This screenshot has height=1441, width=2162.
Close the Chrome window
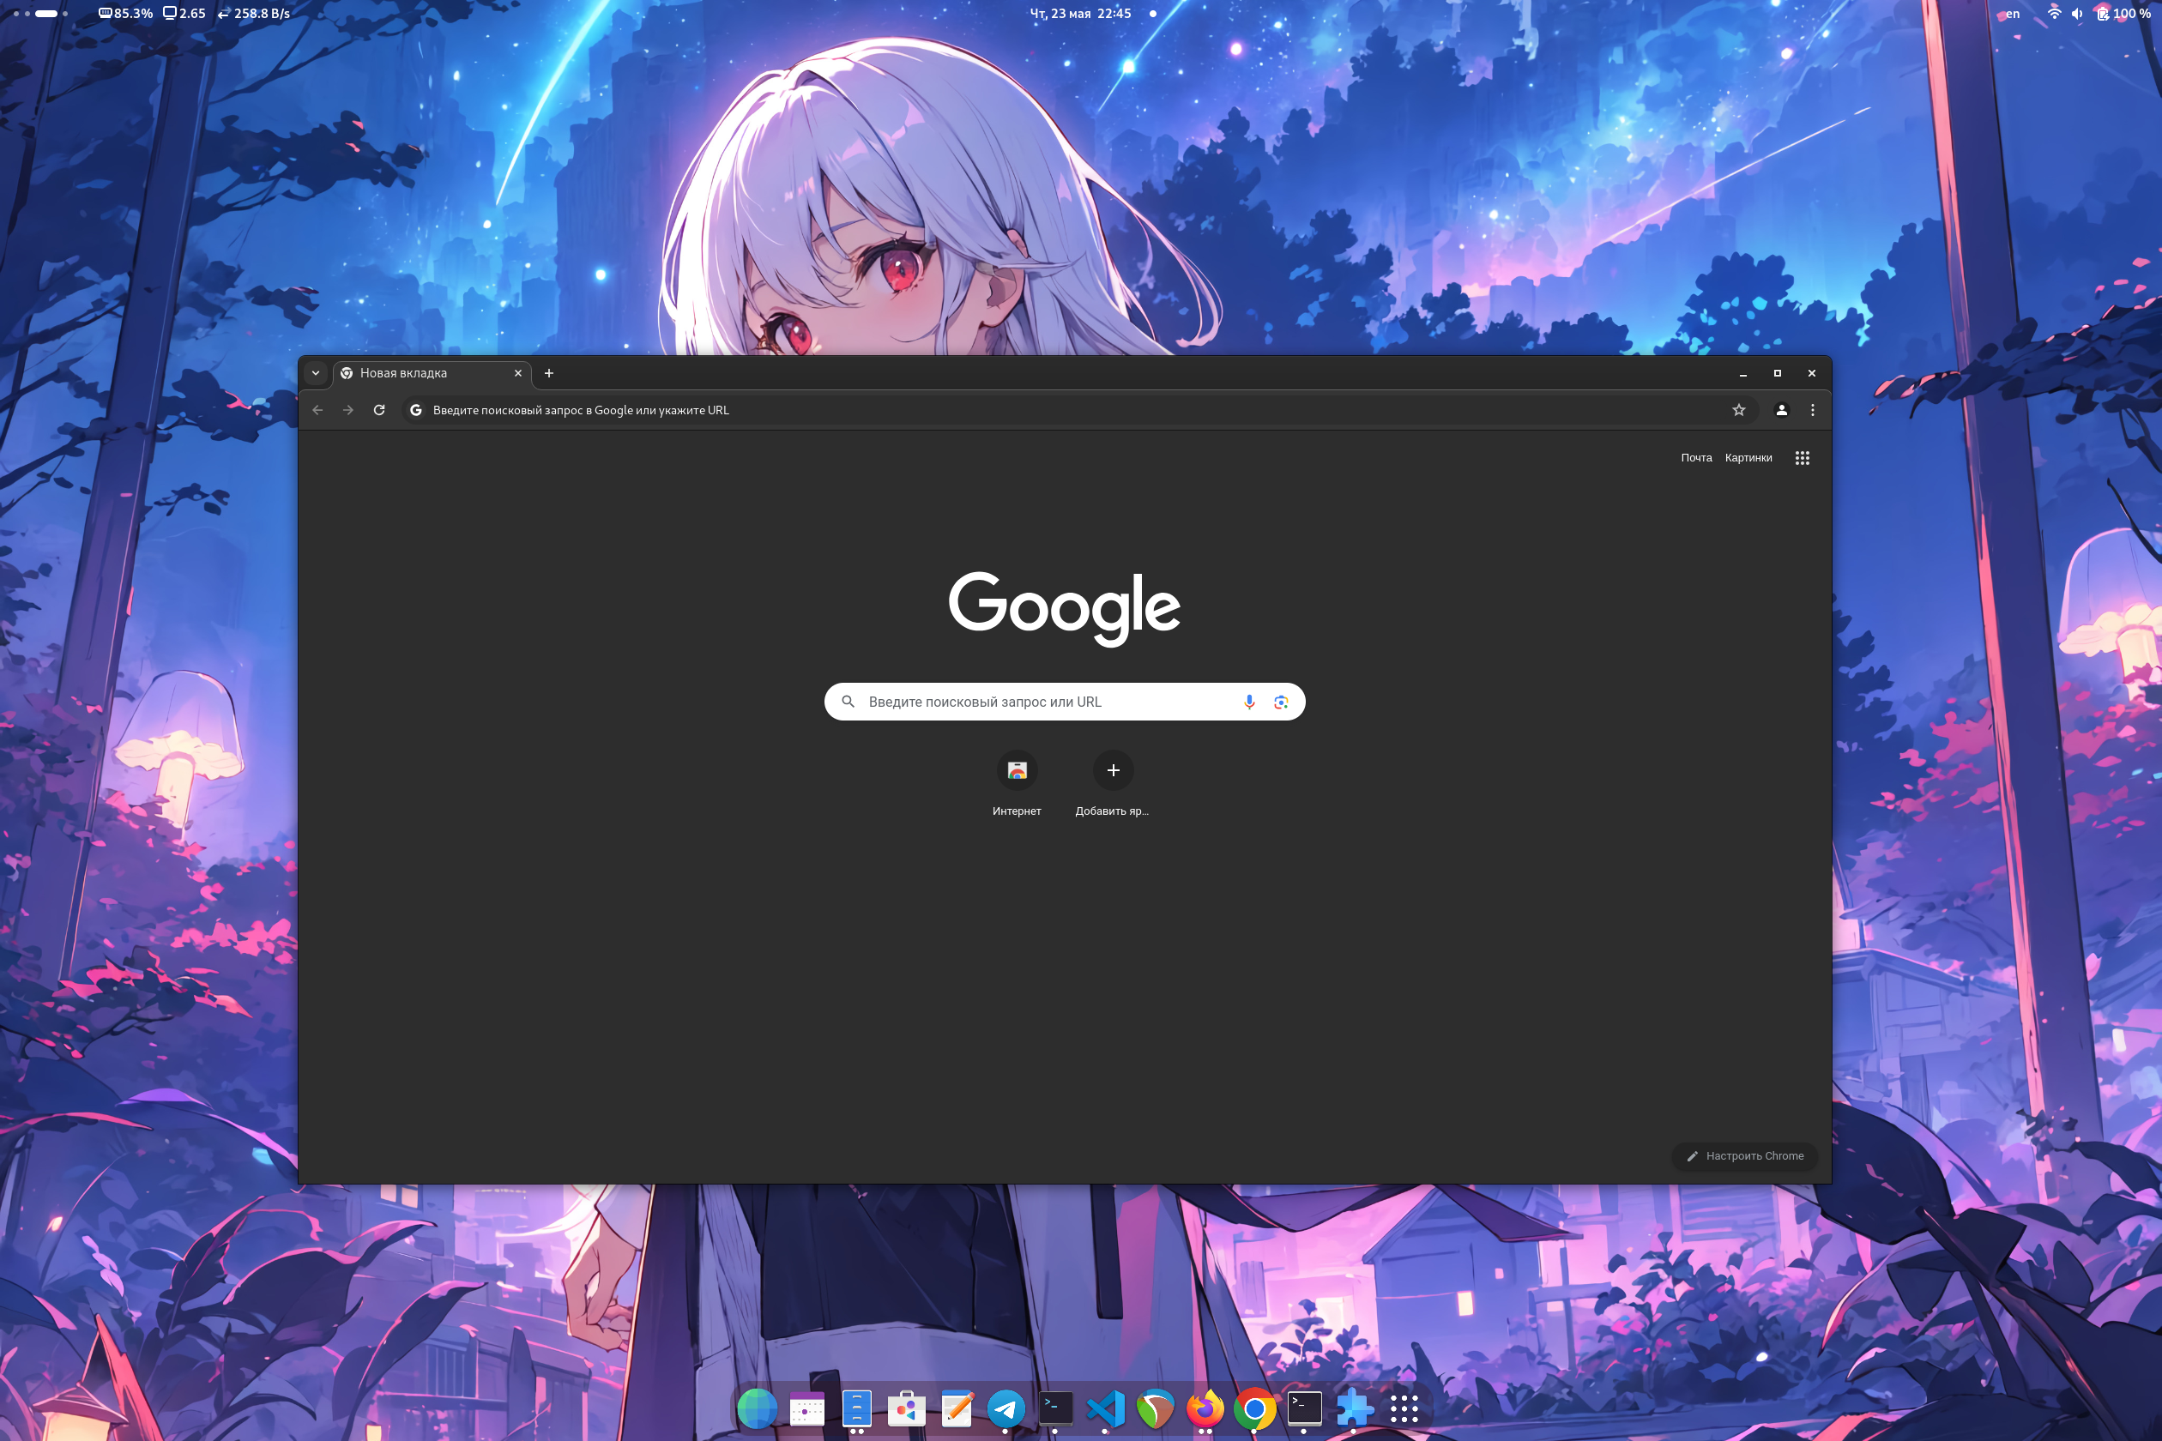(1812, 373)
